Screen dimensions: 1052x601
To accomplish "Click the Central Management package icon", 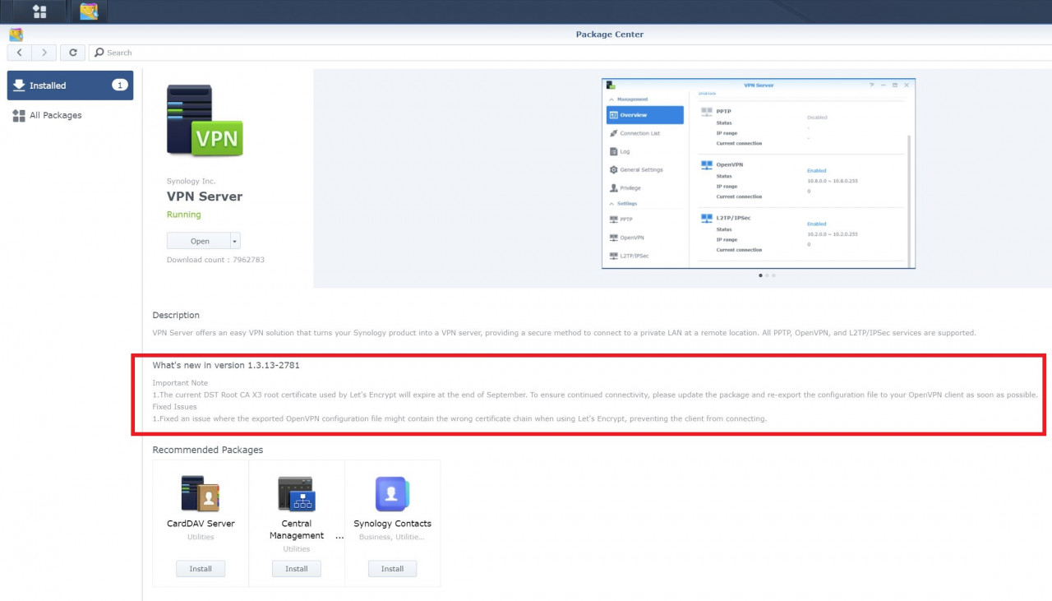I will click(x=296, y=494).
